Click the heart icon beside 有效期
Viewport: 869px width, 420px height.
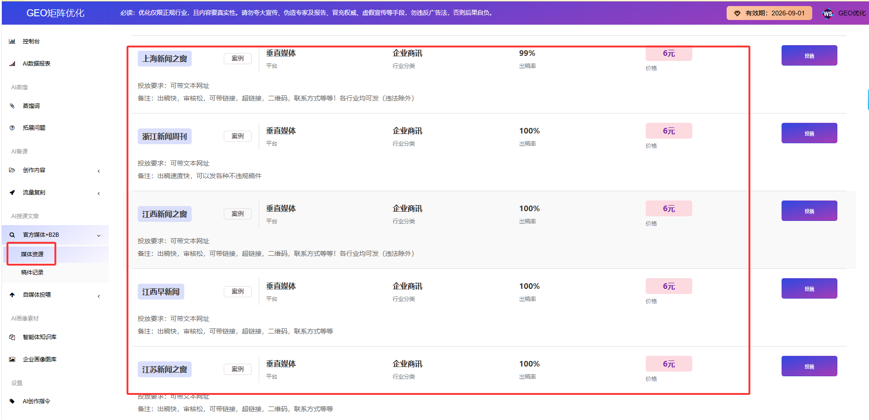(x=737, y=13)
